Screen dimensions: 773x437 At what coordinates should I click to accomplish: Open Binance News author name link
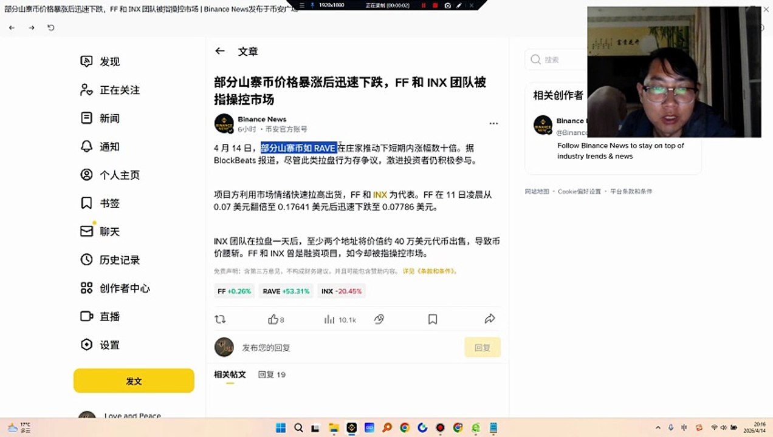pos(262,119)
